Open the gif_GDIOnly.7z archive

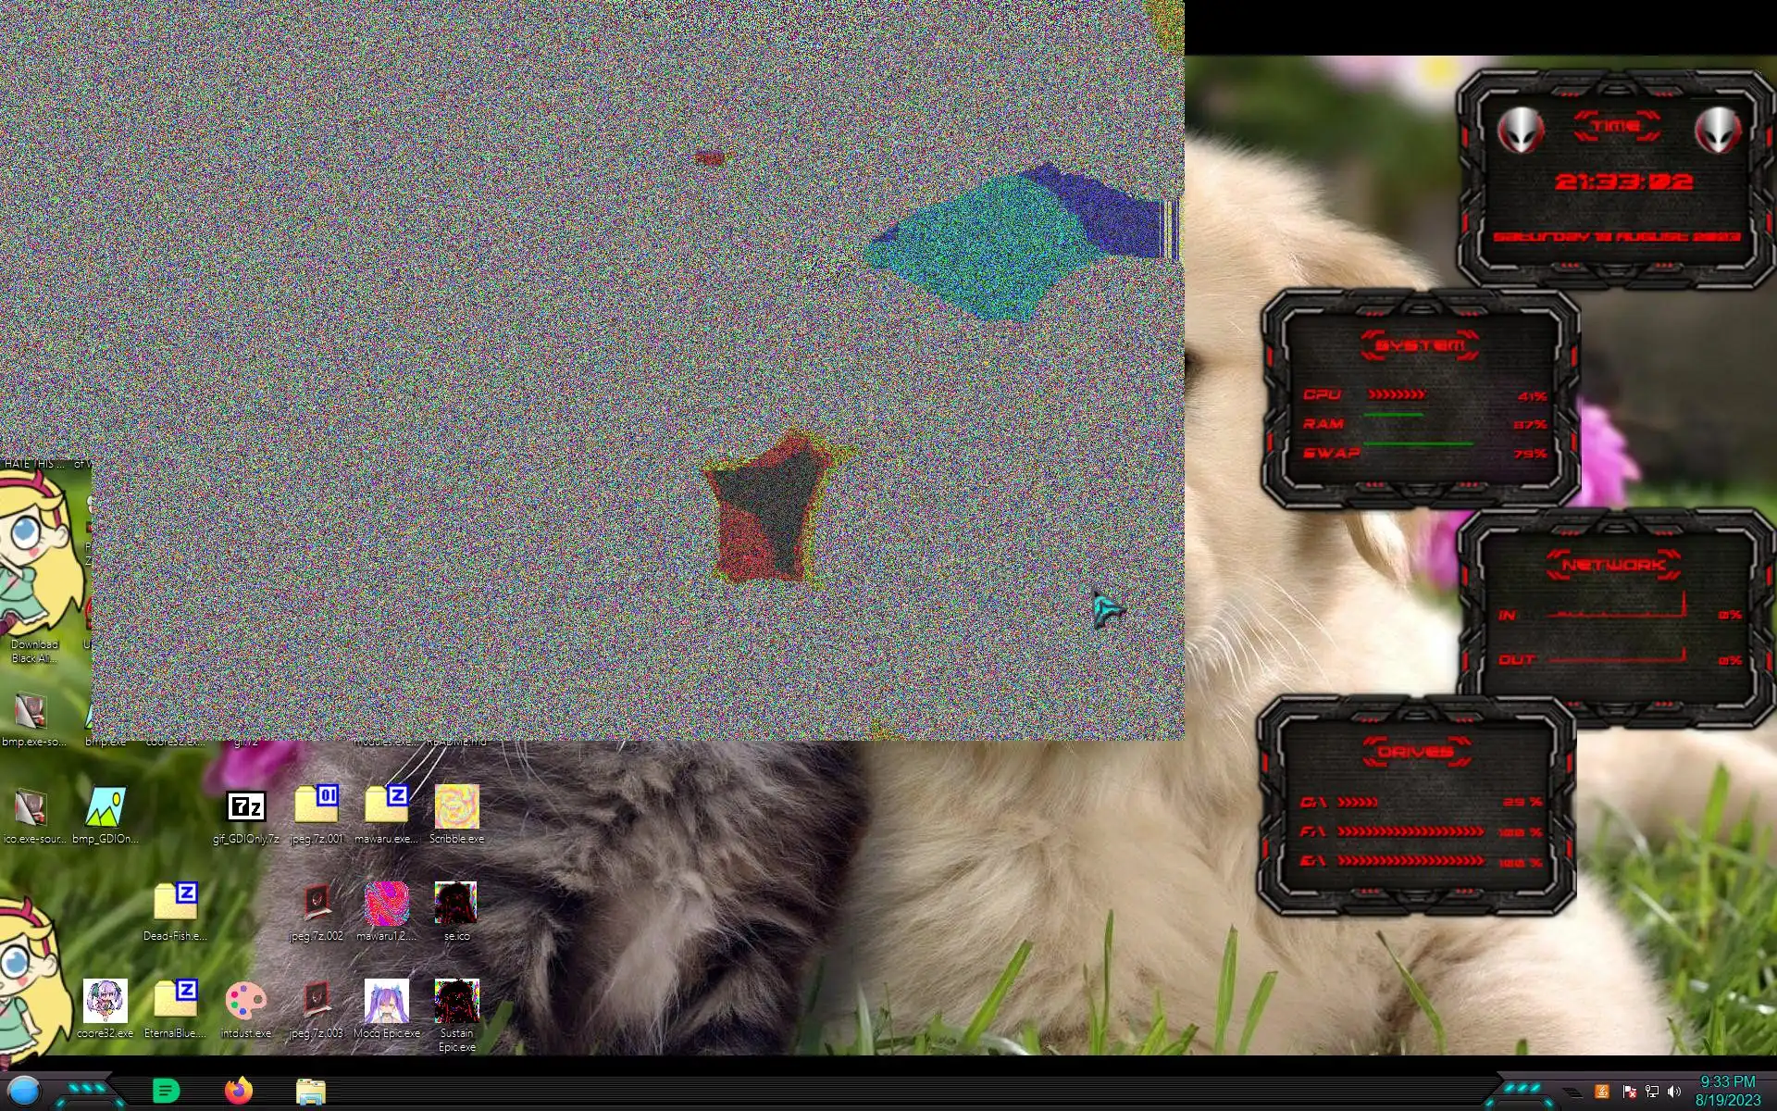(x=246, y=807)
